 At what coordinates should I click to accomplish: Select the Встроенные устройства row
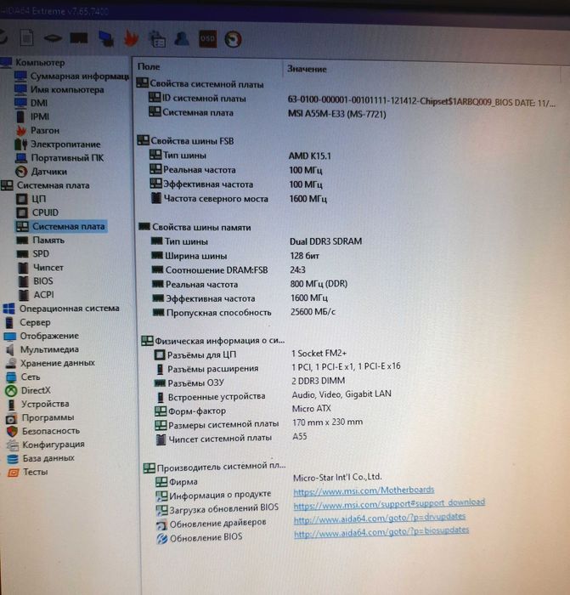click(x=273, y=395)
